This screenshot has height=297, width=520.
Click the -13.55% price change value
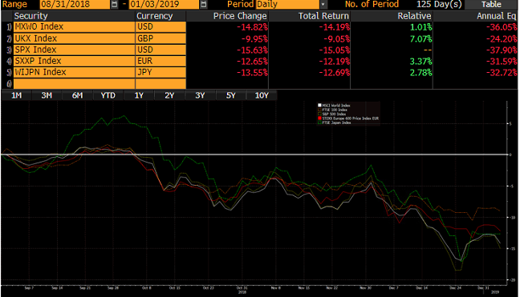pos(252,72)
